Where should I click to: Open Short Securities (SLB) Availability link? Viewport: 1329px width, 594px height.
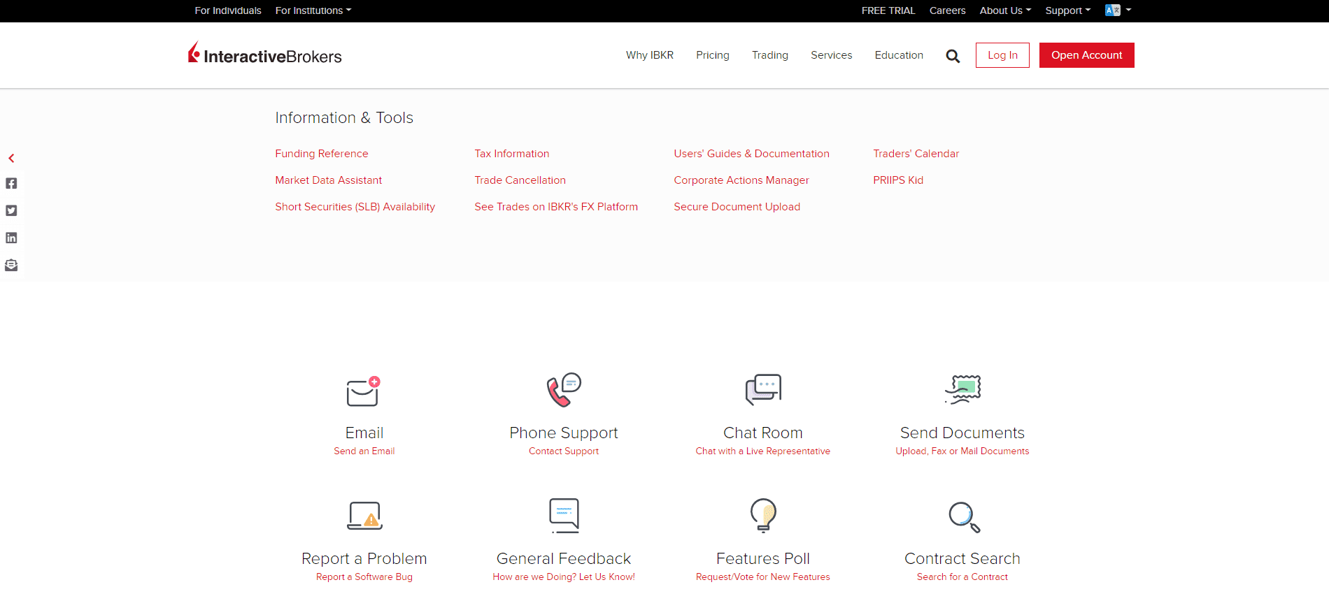click(x=355, y=207)
